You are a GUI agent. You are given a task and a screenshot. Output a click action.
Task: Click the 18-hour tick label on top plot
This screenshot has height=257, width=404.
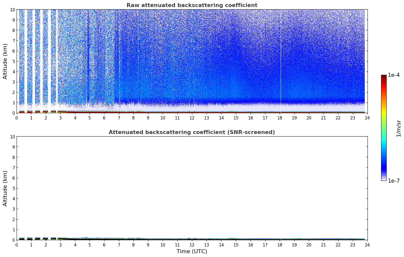point(279,118)
